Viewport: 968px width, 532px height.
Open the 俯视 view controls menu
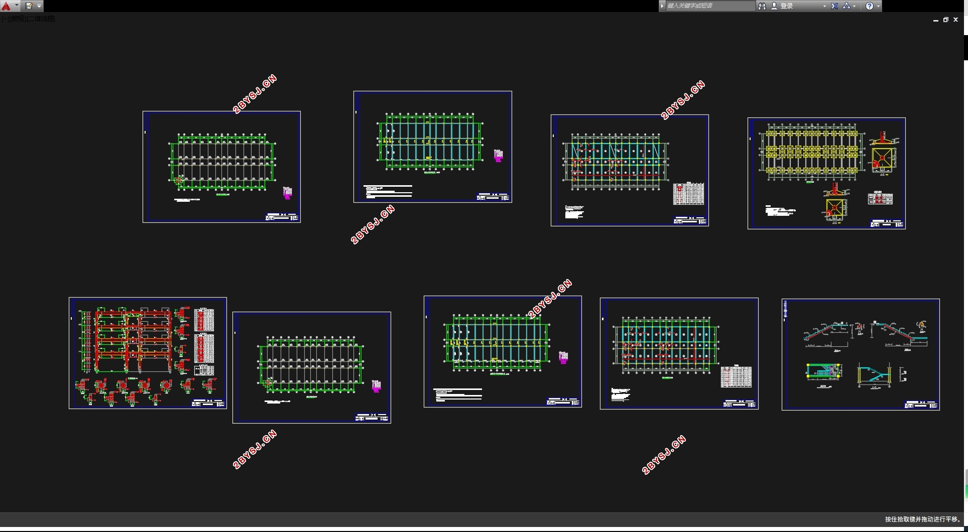click(18, 19)
